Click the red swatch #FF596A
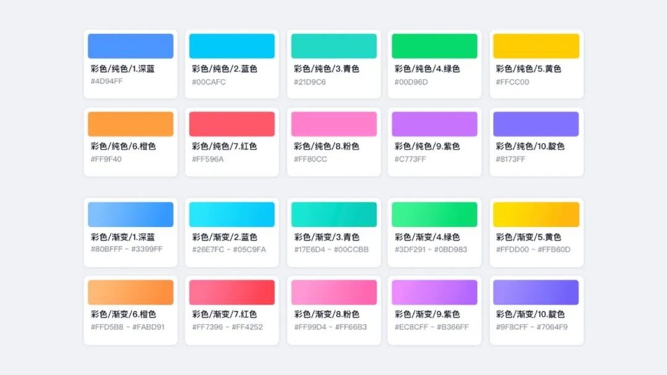This screenshot has height=375, width=667. (x=232, y=123)
